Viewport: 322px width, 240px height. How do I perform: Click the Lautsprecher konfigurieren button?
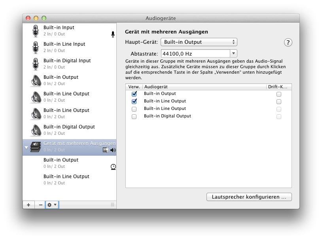click(x=249, y=197)
